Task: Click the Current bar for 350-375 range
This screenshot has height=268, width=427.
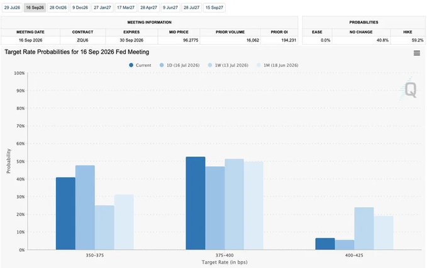Action: coord(65,213)
